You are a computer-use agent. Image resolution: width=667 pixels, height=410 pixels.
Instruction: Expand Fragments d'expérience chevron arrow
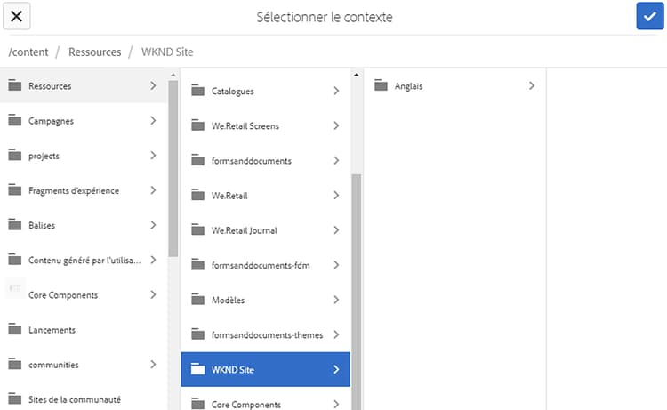point(153,190)
